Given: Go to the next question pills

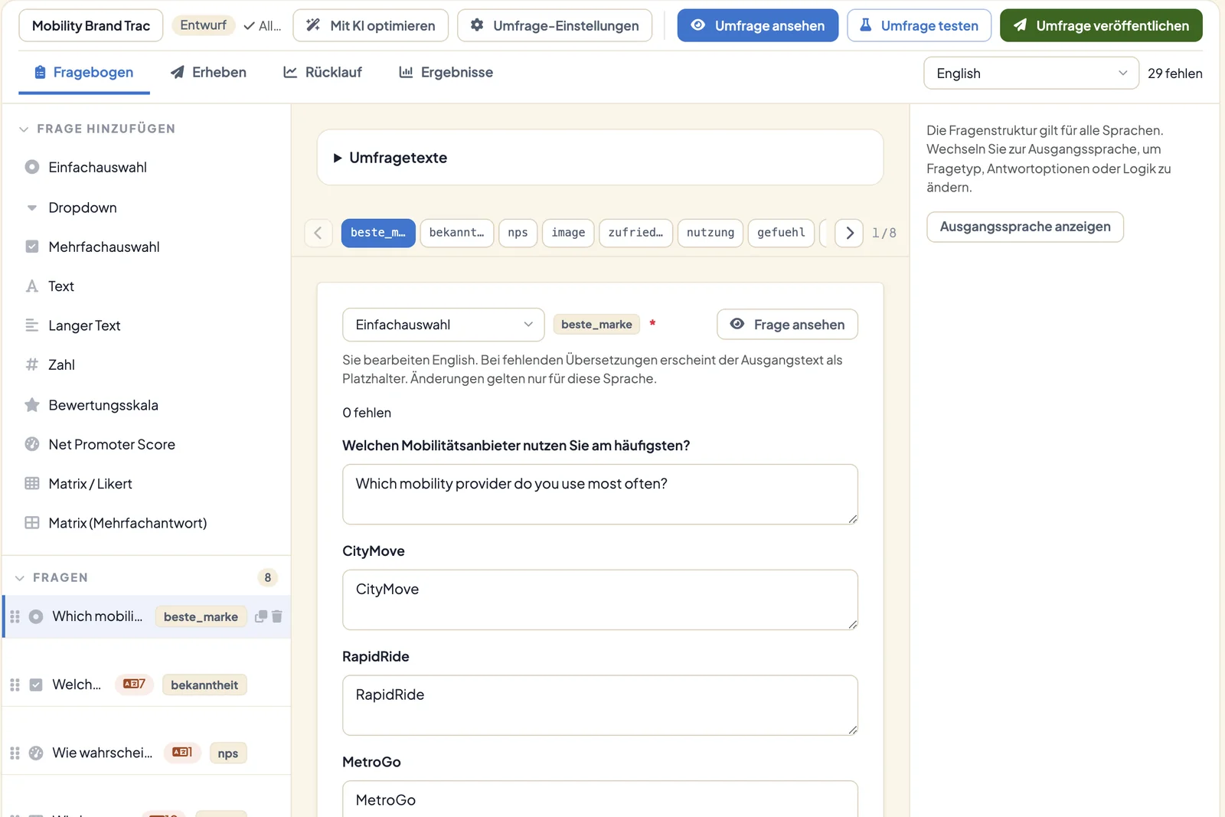Looking at the screenshot, I should point(849,233).
